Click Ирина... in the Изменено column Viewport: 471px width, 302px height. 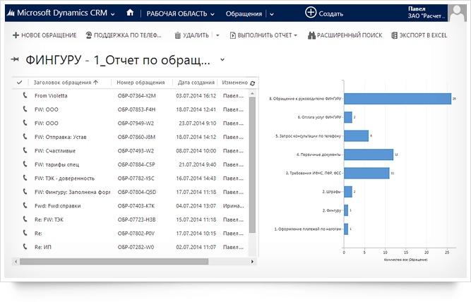(x=233, y=206)
